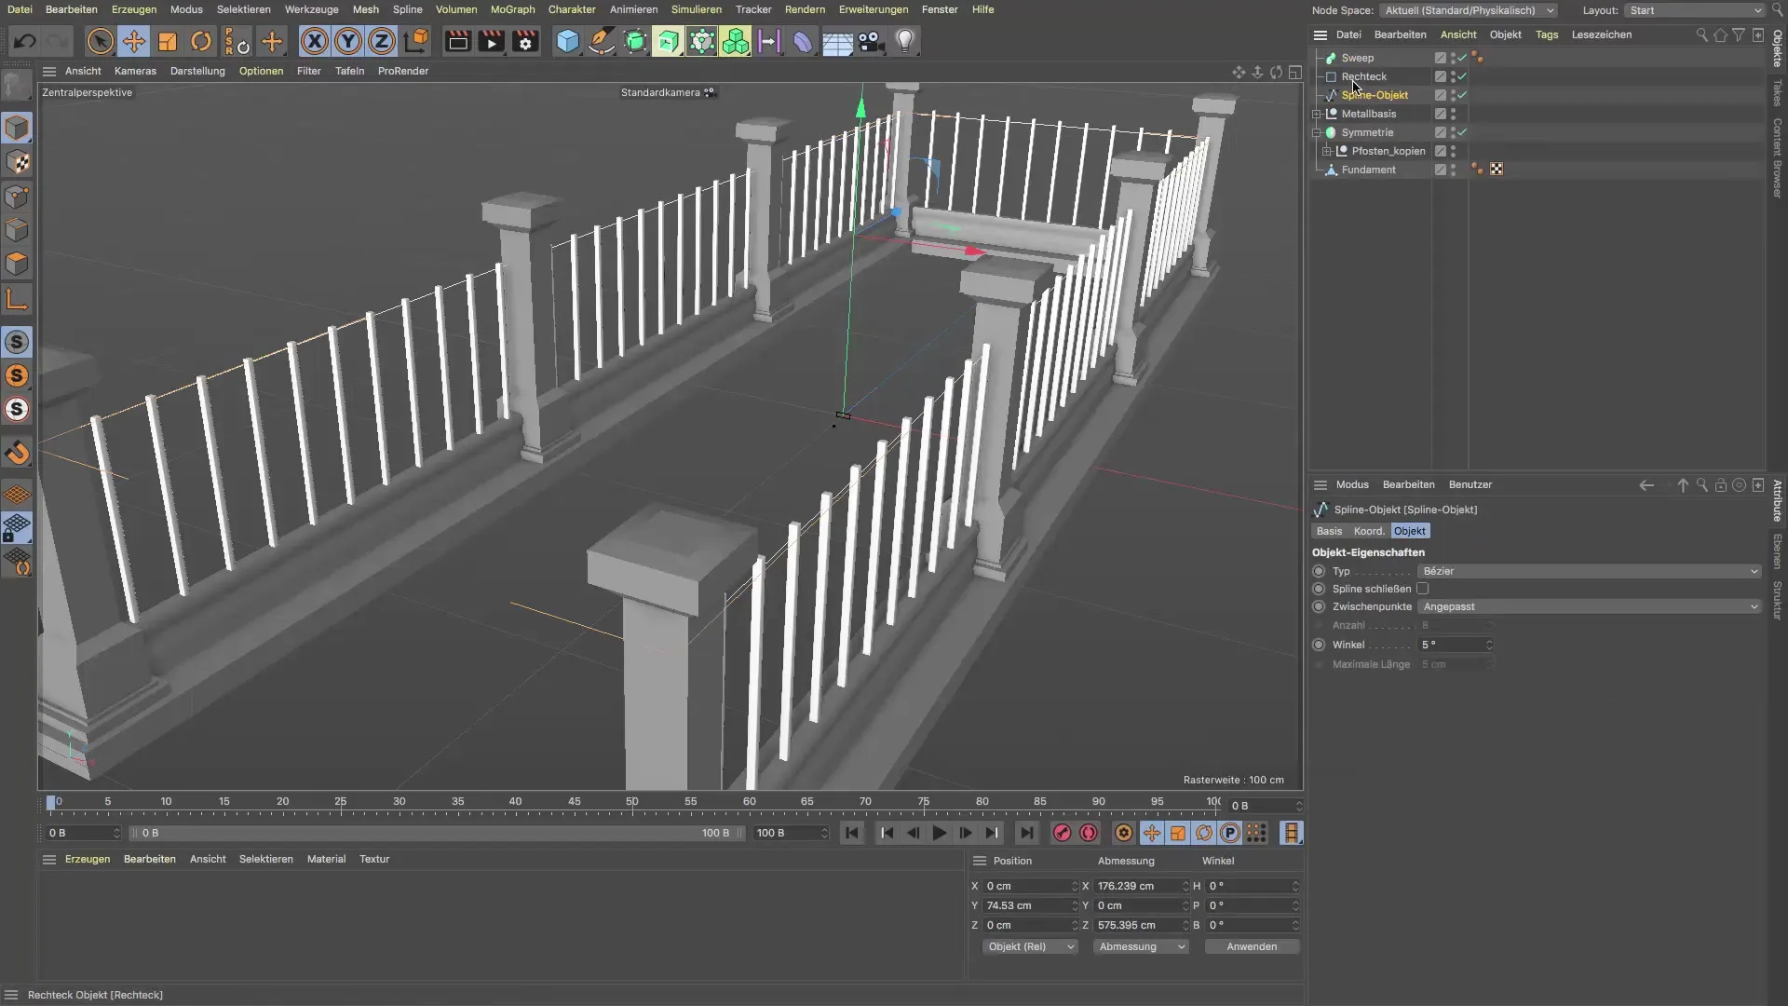Screen dimensions: 1788x1006
Task: Click the Y position field 74.53 cm
Action: (x=1031, y=905)
